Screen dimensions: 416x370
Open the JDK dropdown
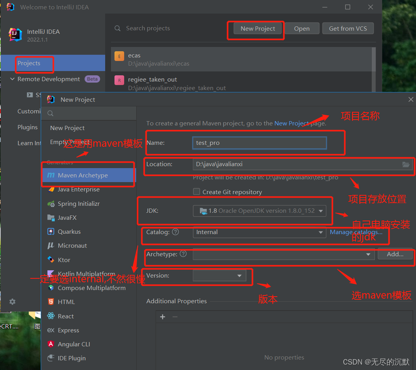(260, 211)
